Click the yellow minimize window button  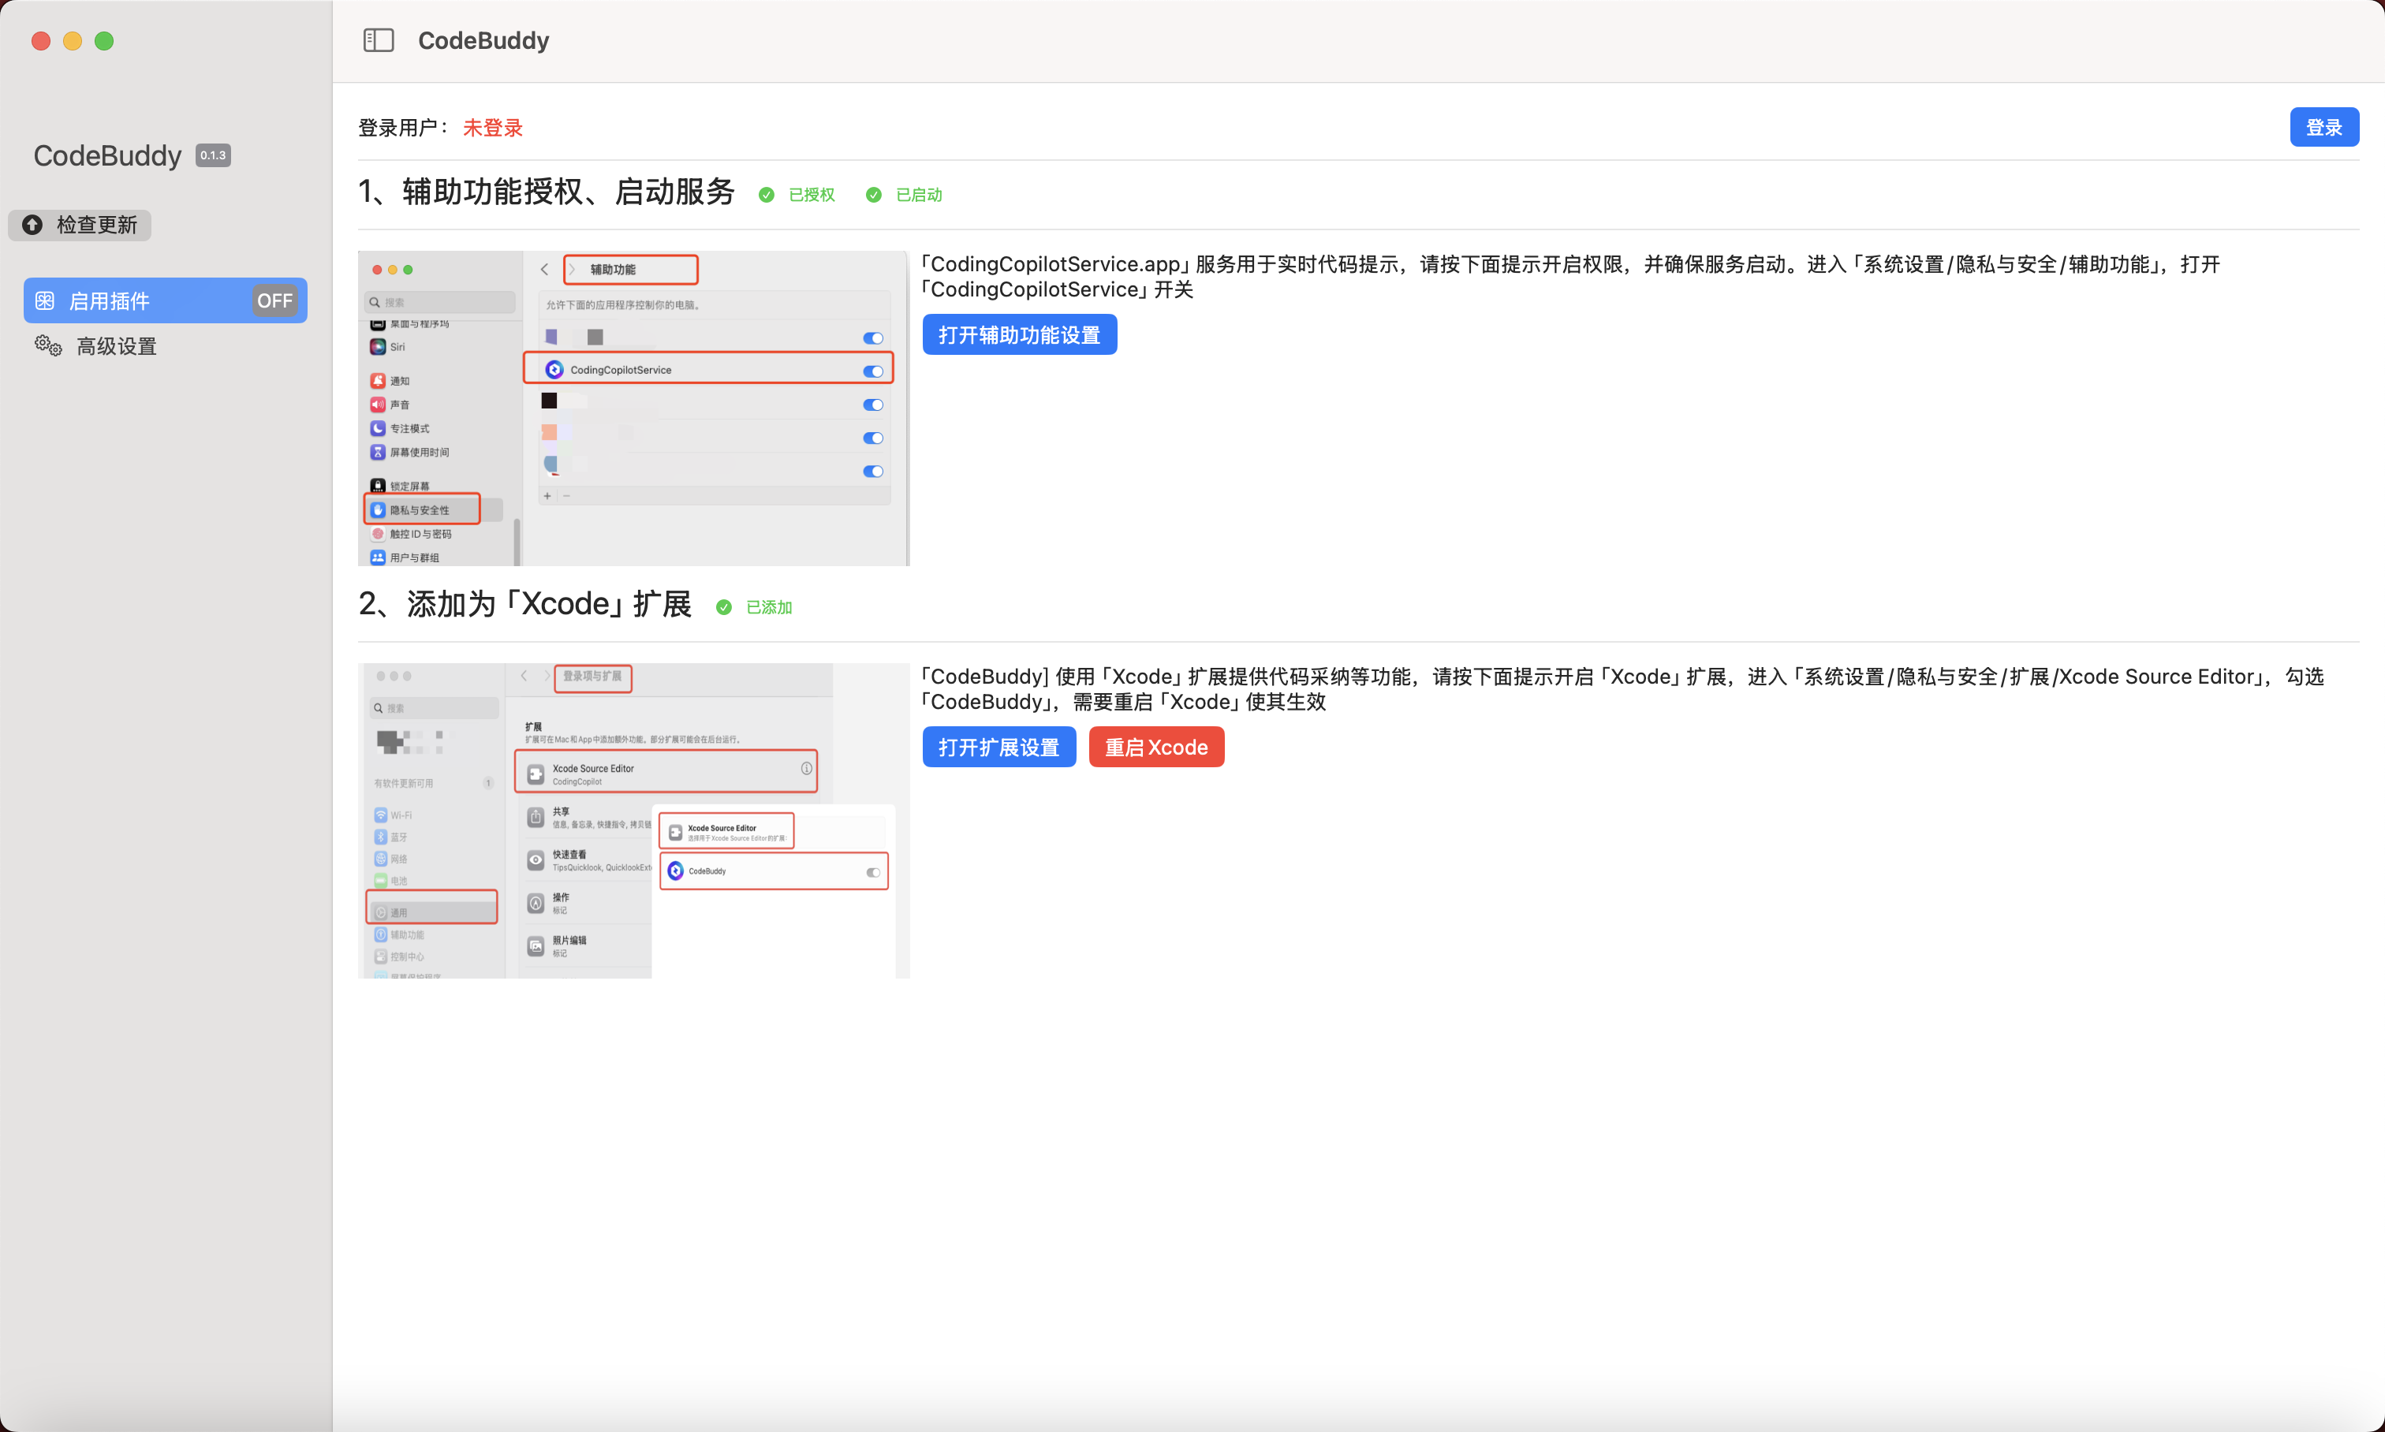(73, 40)
